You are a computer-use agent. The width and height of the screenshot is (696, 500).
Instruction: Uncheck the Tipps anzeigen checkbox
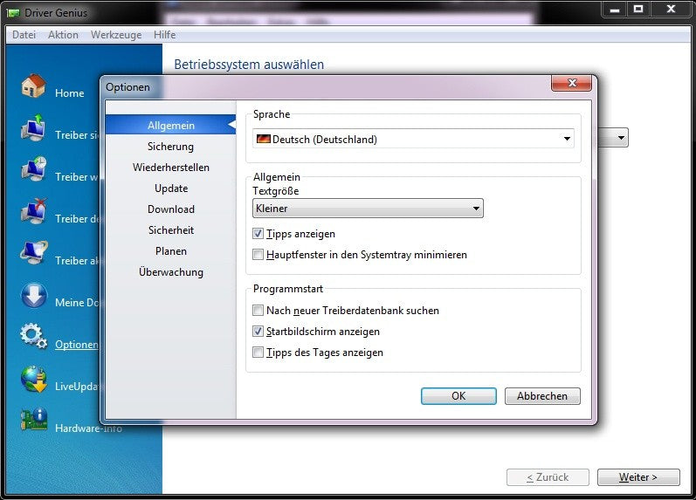(258, 233)
